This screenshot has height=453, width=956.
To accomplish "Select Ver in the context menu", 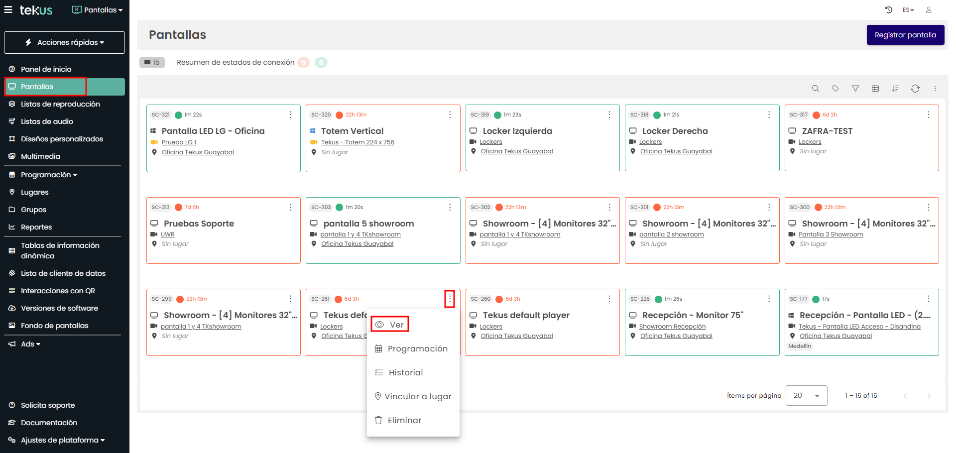I will pyautogui.click(x=390, y=325).
